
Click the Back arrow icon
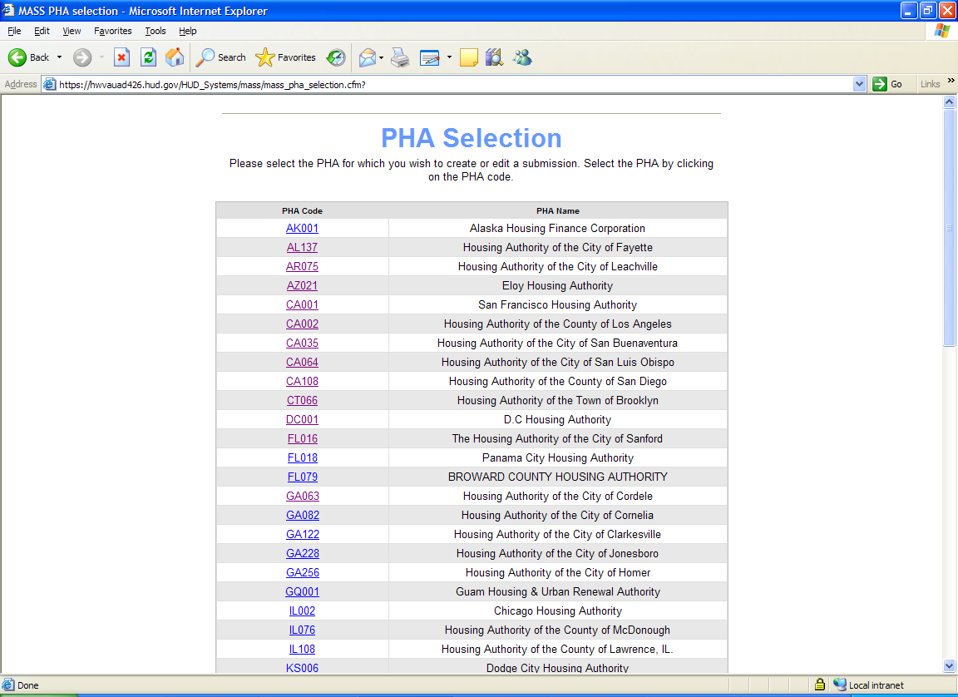(x=17, y=57)
